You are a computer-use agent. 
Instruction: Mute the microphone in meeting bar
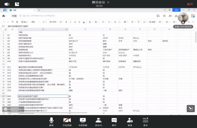pyautogui.click(x=51, y=122)
